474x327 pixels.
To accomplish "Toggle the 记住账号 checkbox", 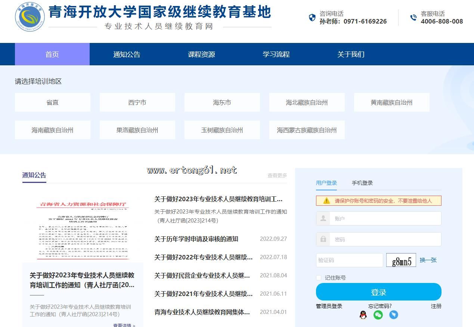I will [319, 278].
